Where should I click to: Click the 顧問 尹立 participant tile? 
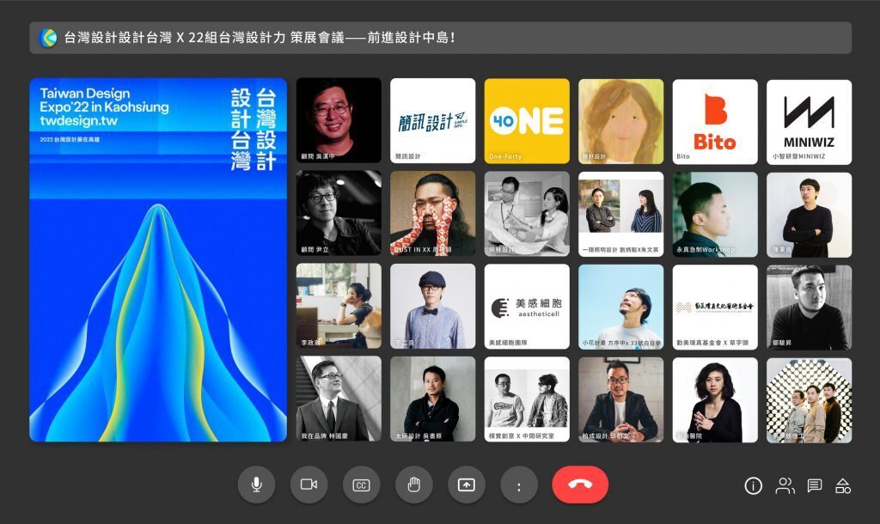pos(339,214)
